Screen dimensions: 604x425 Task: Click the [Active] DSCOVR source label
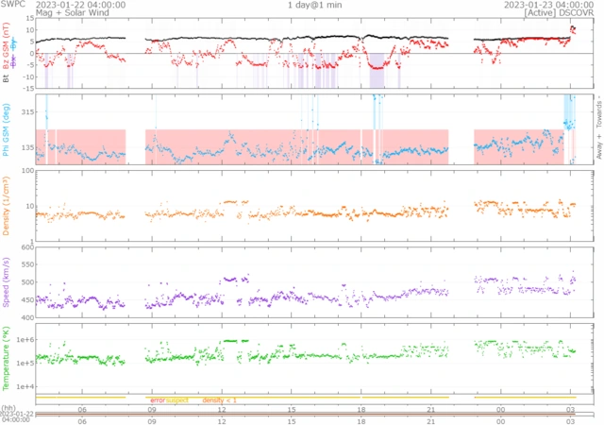562,14
